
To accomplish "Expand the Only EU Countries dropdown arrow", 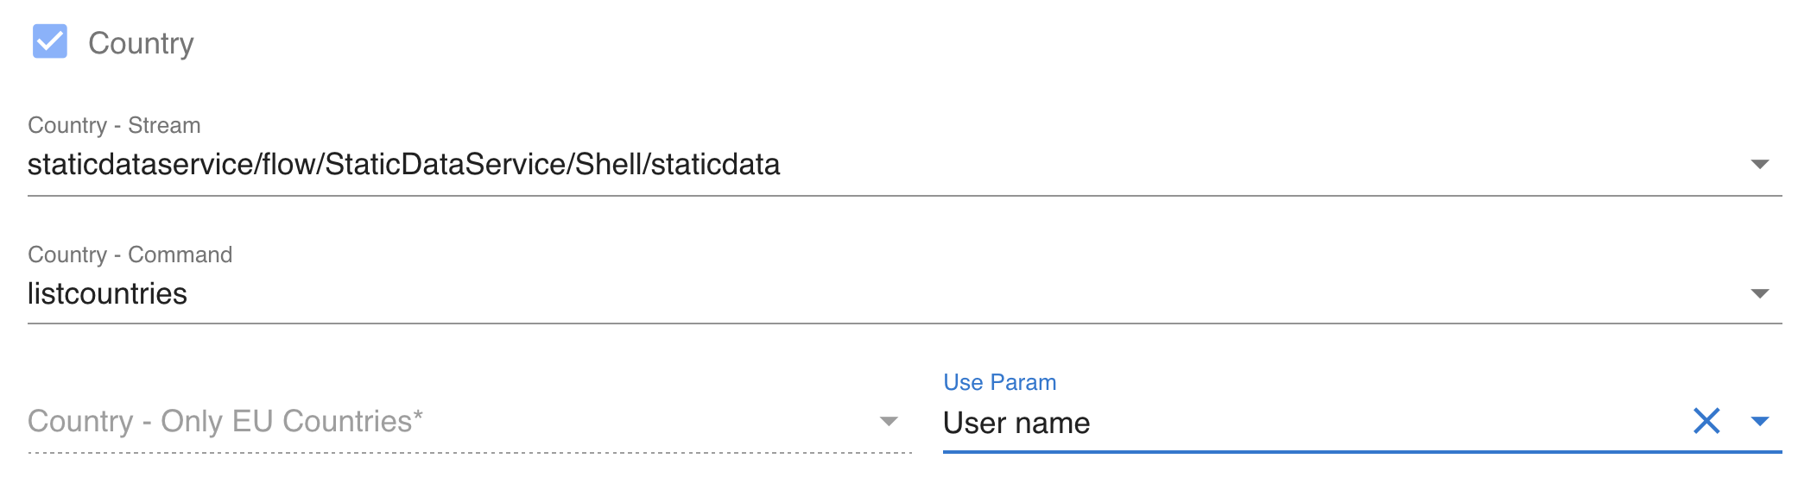I will click(888, 421).
